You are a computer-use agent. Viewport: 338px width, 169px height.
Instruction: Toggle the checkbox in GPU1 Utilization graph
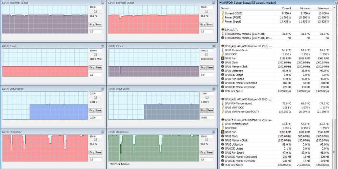click(x=96, y=140)
